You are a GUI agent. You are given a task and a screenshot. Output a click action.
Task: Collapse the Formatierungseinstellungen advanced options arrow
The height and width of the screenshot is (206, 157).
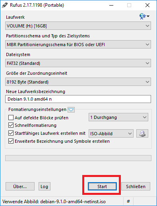click(x=71, y=110)
